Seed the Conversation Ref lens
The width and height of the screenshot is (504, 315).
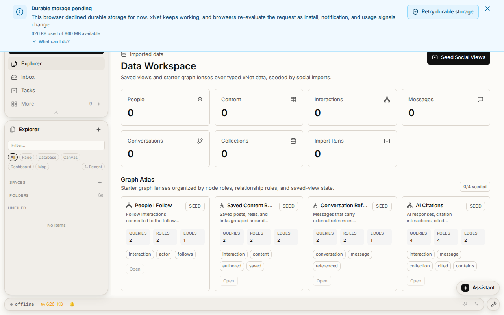[382, 206]
